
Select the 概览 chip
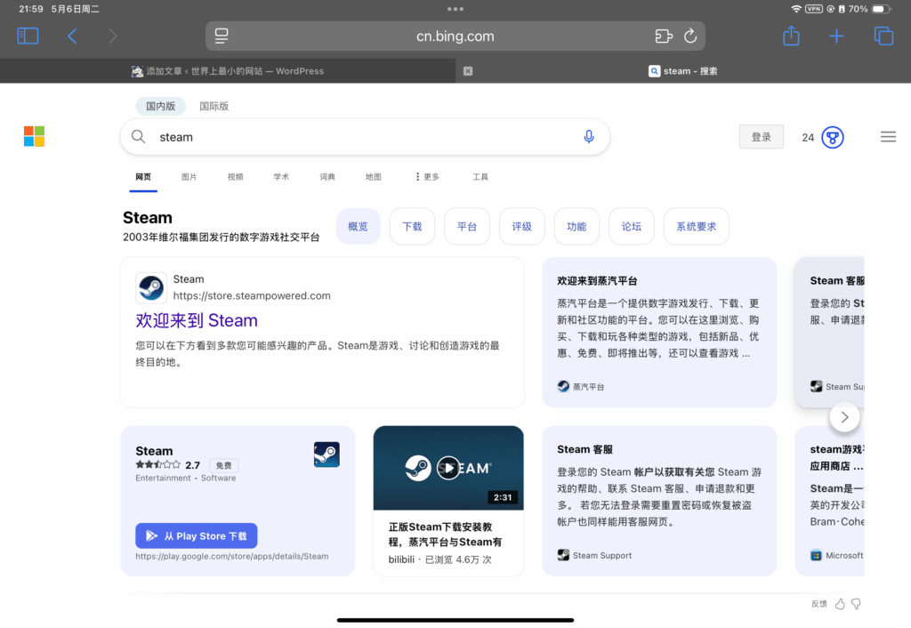358,226
